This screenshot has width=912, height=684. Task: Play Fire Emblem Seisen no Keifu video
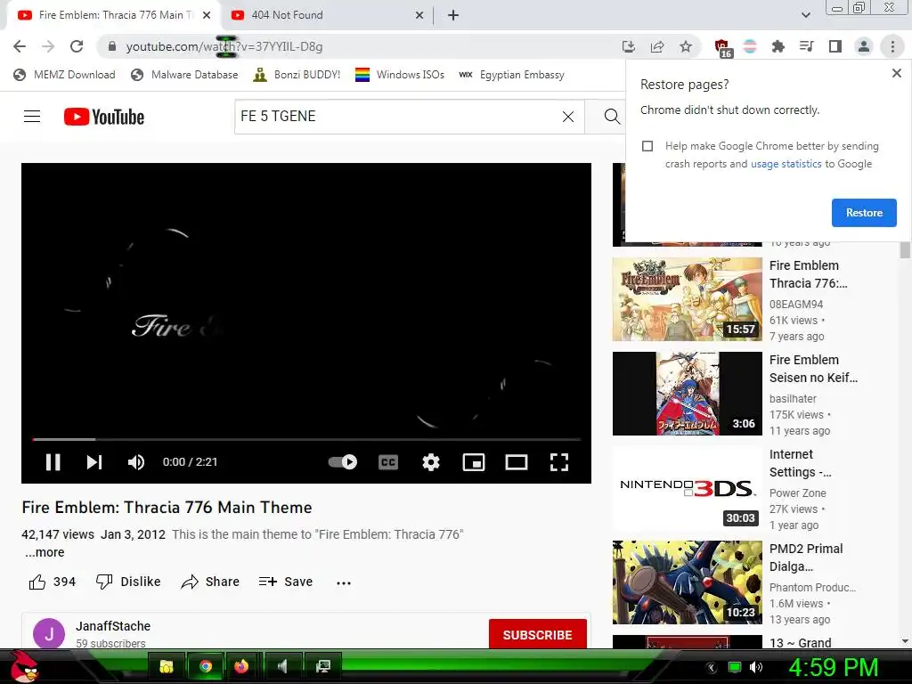click(687, 393)
